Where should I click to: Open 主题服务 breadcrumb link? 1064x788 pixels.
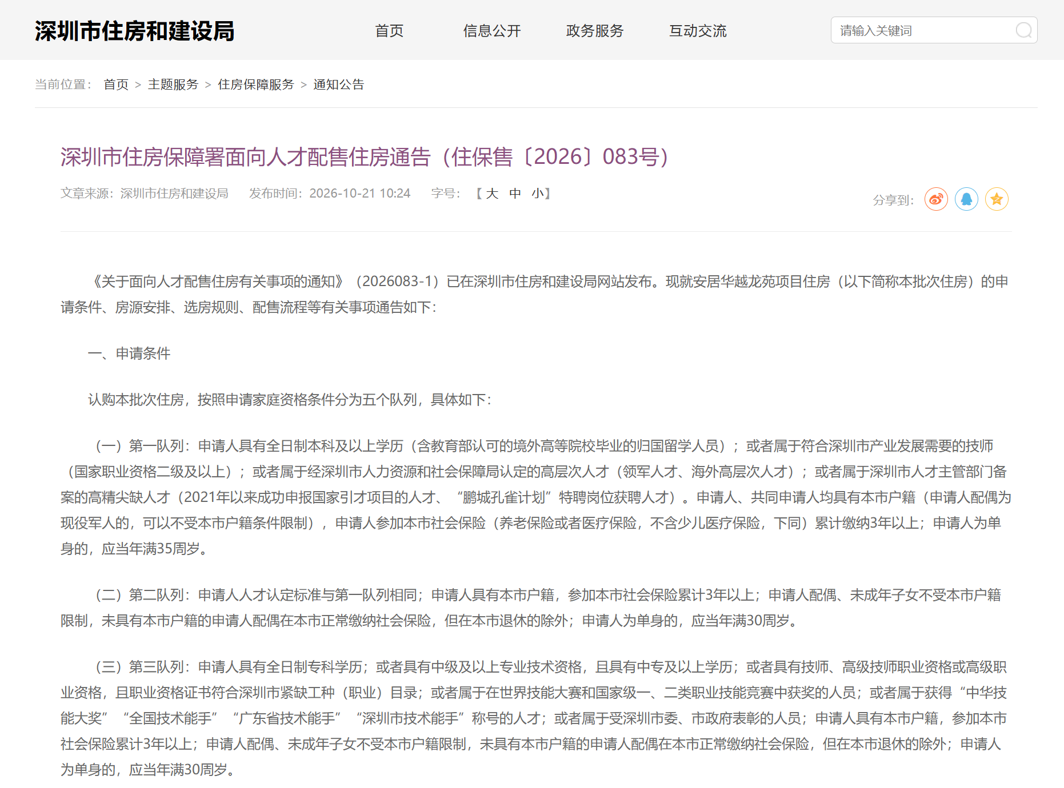[x=173, y=85]
